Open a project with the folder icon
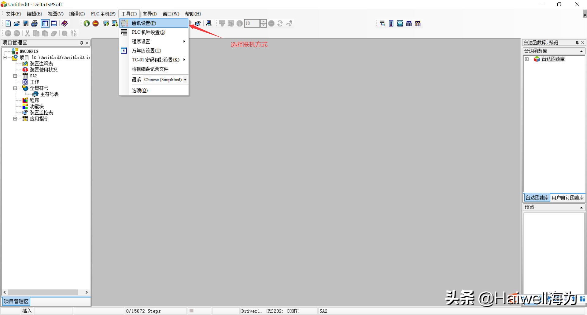The image size is (587, 315). pyautogui.click(x=17, y=24)
